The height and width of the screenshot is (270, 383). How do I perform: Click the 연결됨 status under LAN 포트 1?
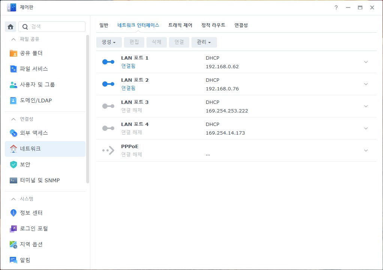click(128, 66)
